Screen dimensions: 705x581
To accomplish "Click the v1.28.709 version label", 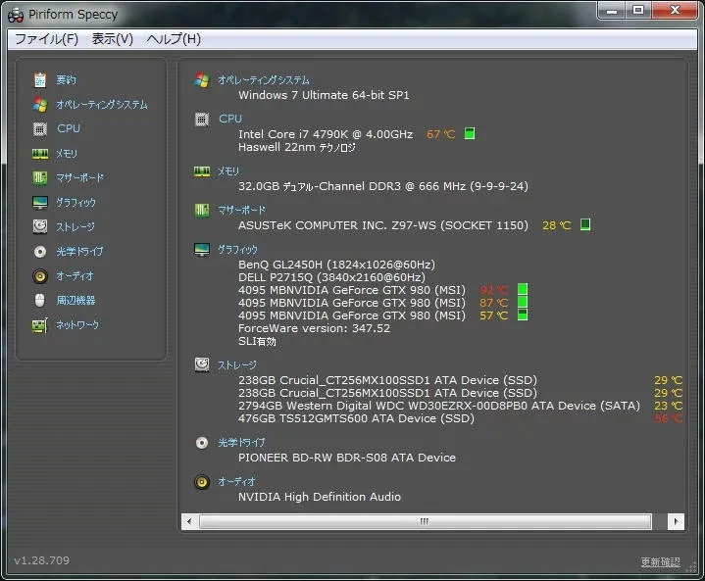I will pyautogui.click(x=42, y=560).
